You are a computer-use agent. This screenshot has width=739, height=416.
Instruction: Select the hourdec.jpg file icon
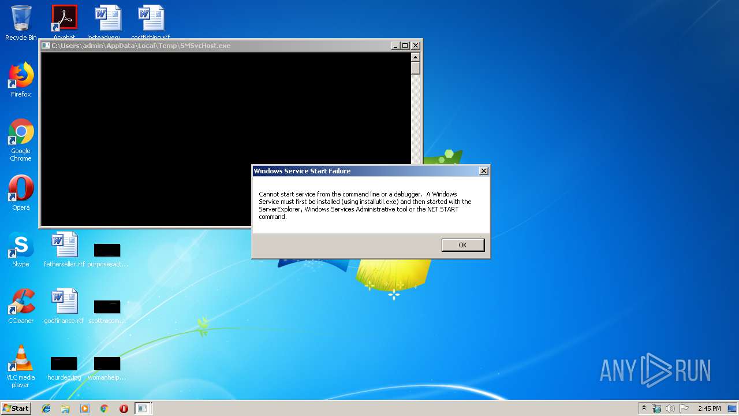point(64,368)
